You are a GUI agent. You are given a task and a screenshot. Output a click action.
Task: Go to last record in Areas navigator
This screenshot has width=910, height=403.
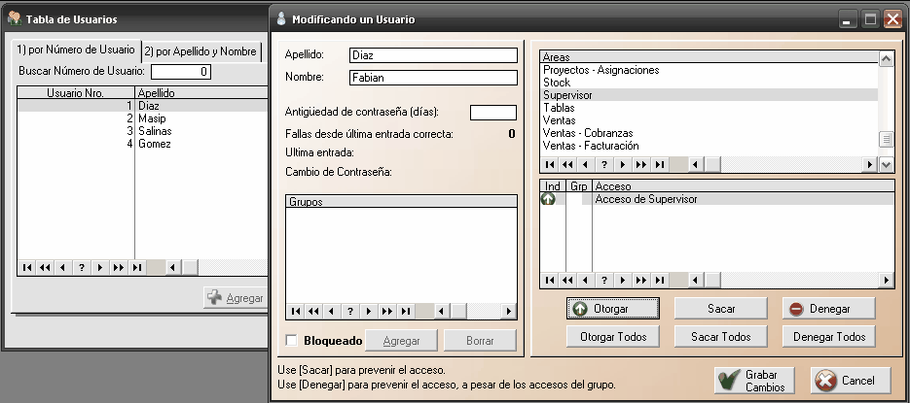[659, 165]
